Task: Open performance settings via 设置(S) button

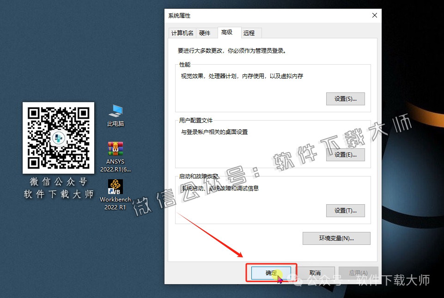Action: [345, 98]
